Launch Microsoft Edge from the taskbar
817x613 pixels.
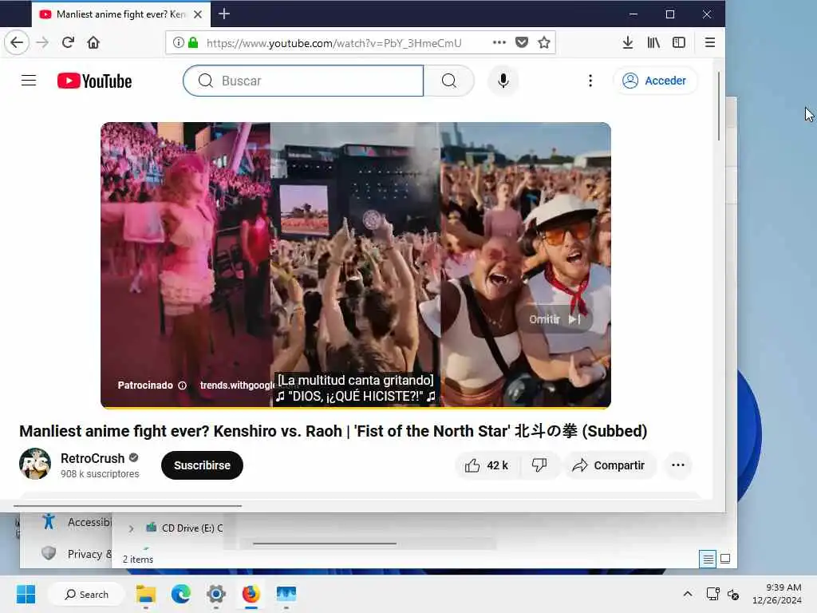[x=181, y=594]
